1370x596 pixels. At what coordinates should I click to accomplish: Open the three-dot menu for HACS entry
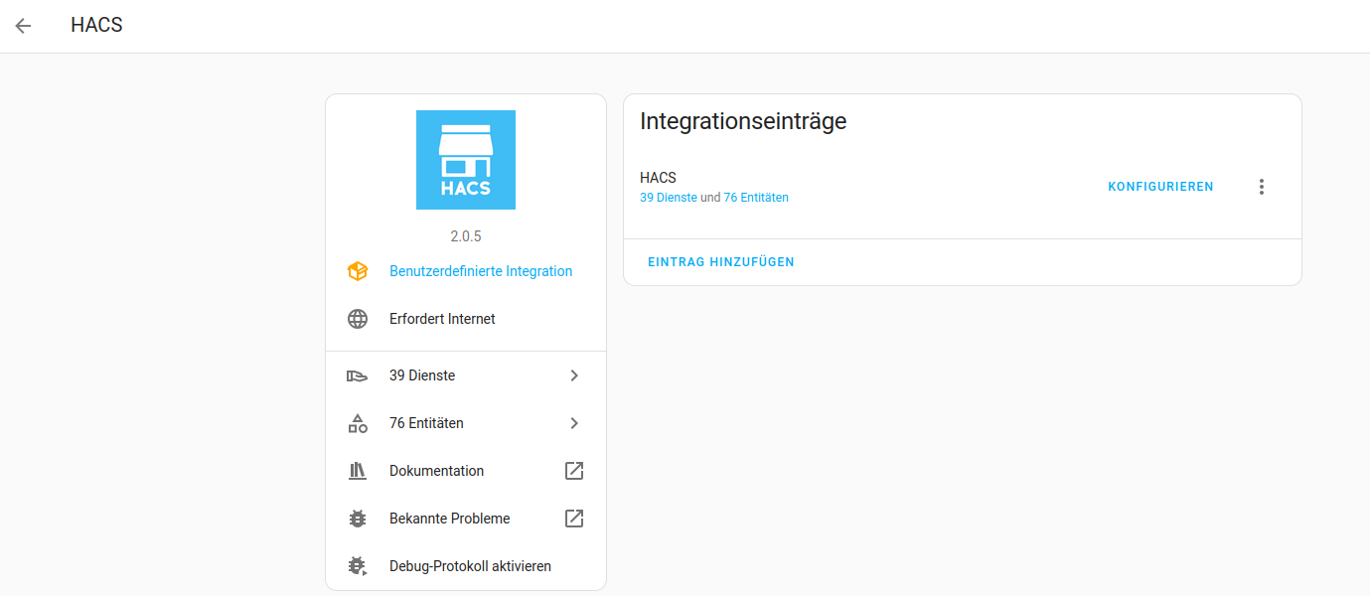pyautogui.click(x=1262, y=187)
